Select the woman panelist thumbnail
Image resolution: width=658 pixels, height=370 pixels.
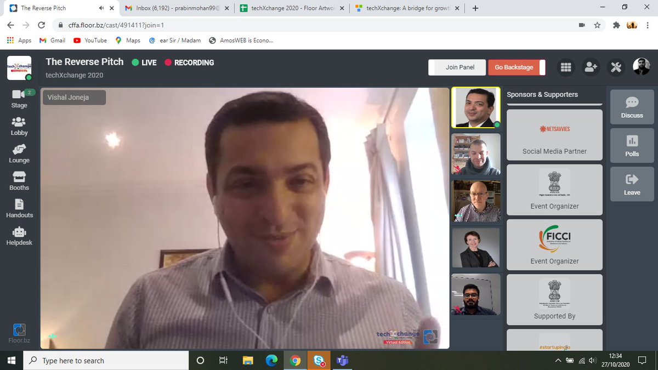475,247
